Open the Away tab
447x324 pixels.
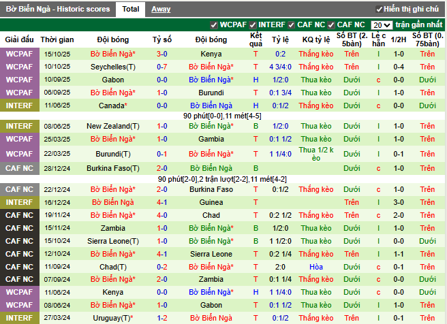point(161,9)
